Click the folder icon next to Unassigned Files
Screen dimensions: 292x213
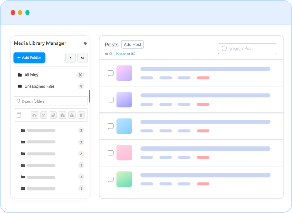pyautogui.click(x=20, y=86)
